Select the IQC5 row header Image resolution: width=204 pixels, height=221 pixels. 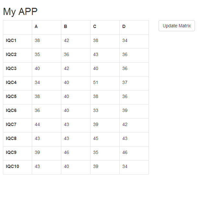[11, 97]
